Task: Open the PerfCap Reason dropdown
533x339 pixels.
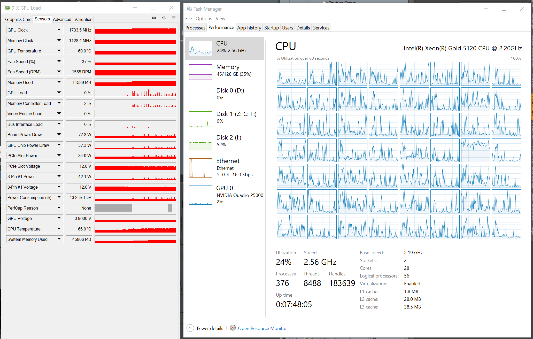Action: 59,208
